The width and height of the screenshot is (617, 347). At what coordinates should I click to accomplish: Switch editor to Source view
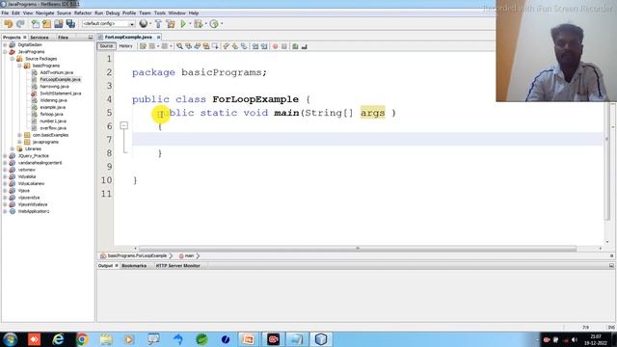point(106,46)
